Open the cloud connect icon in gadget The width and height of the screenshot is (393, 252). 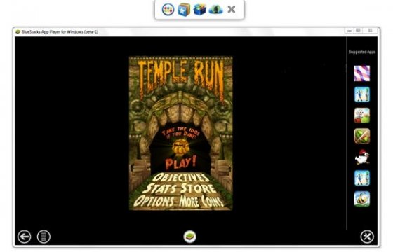coord(216,10)
